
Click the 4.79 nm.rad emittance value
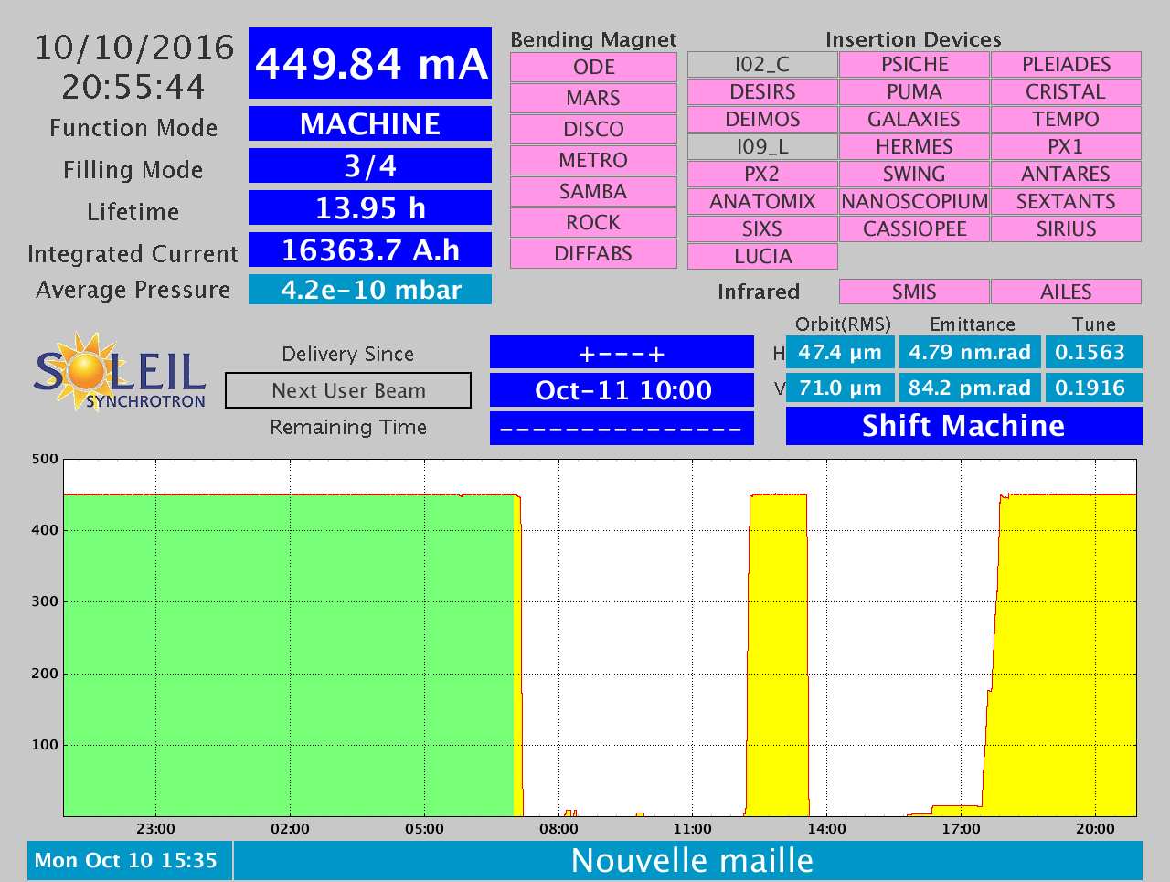(970, 353)
